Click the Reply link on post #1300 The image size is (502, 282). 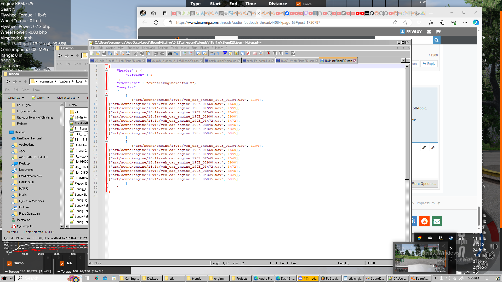coord(429,64)
